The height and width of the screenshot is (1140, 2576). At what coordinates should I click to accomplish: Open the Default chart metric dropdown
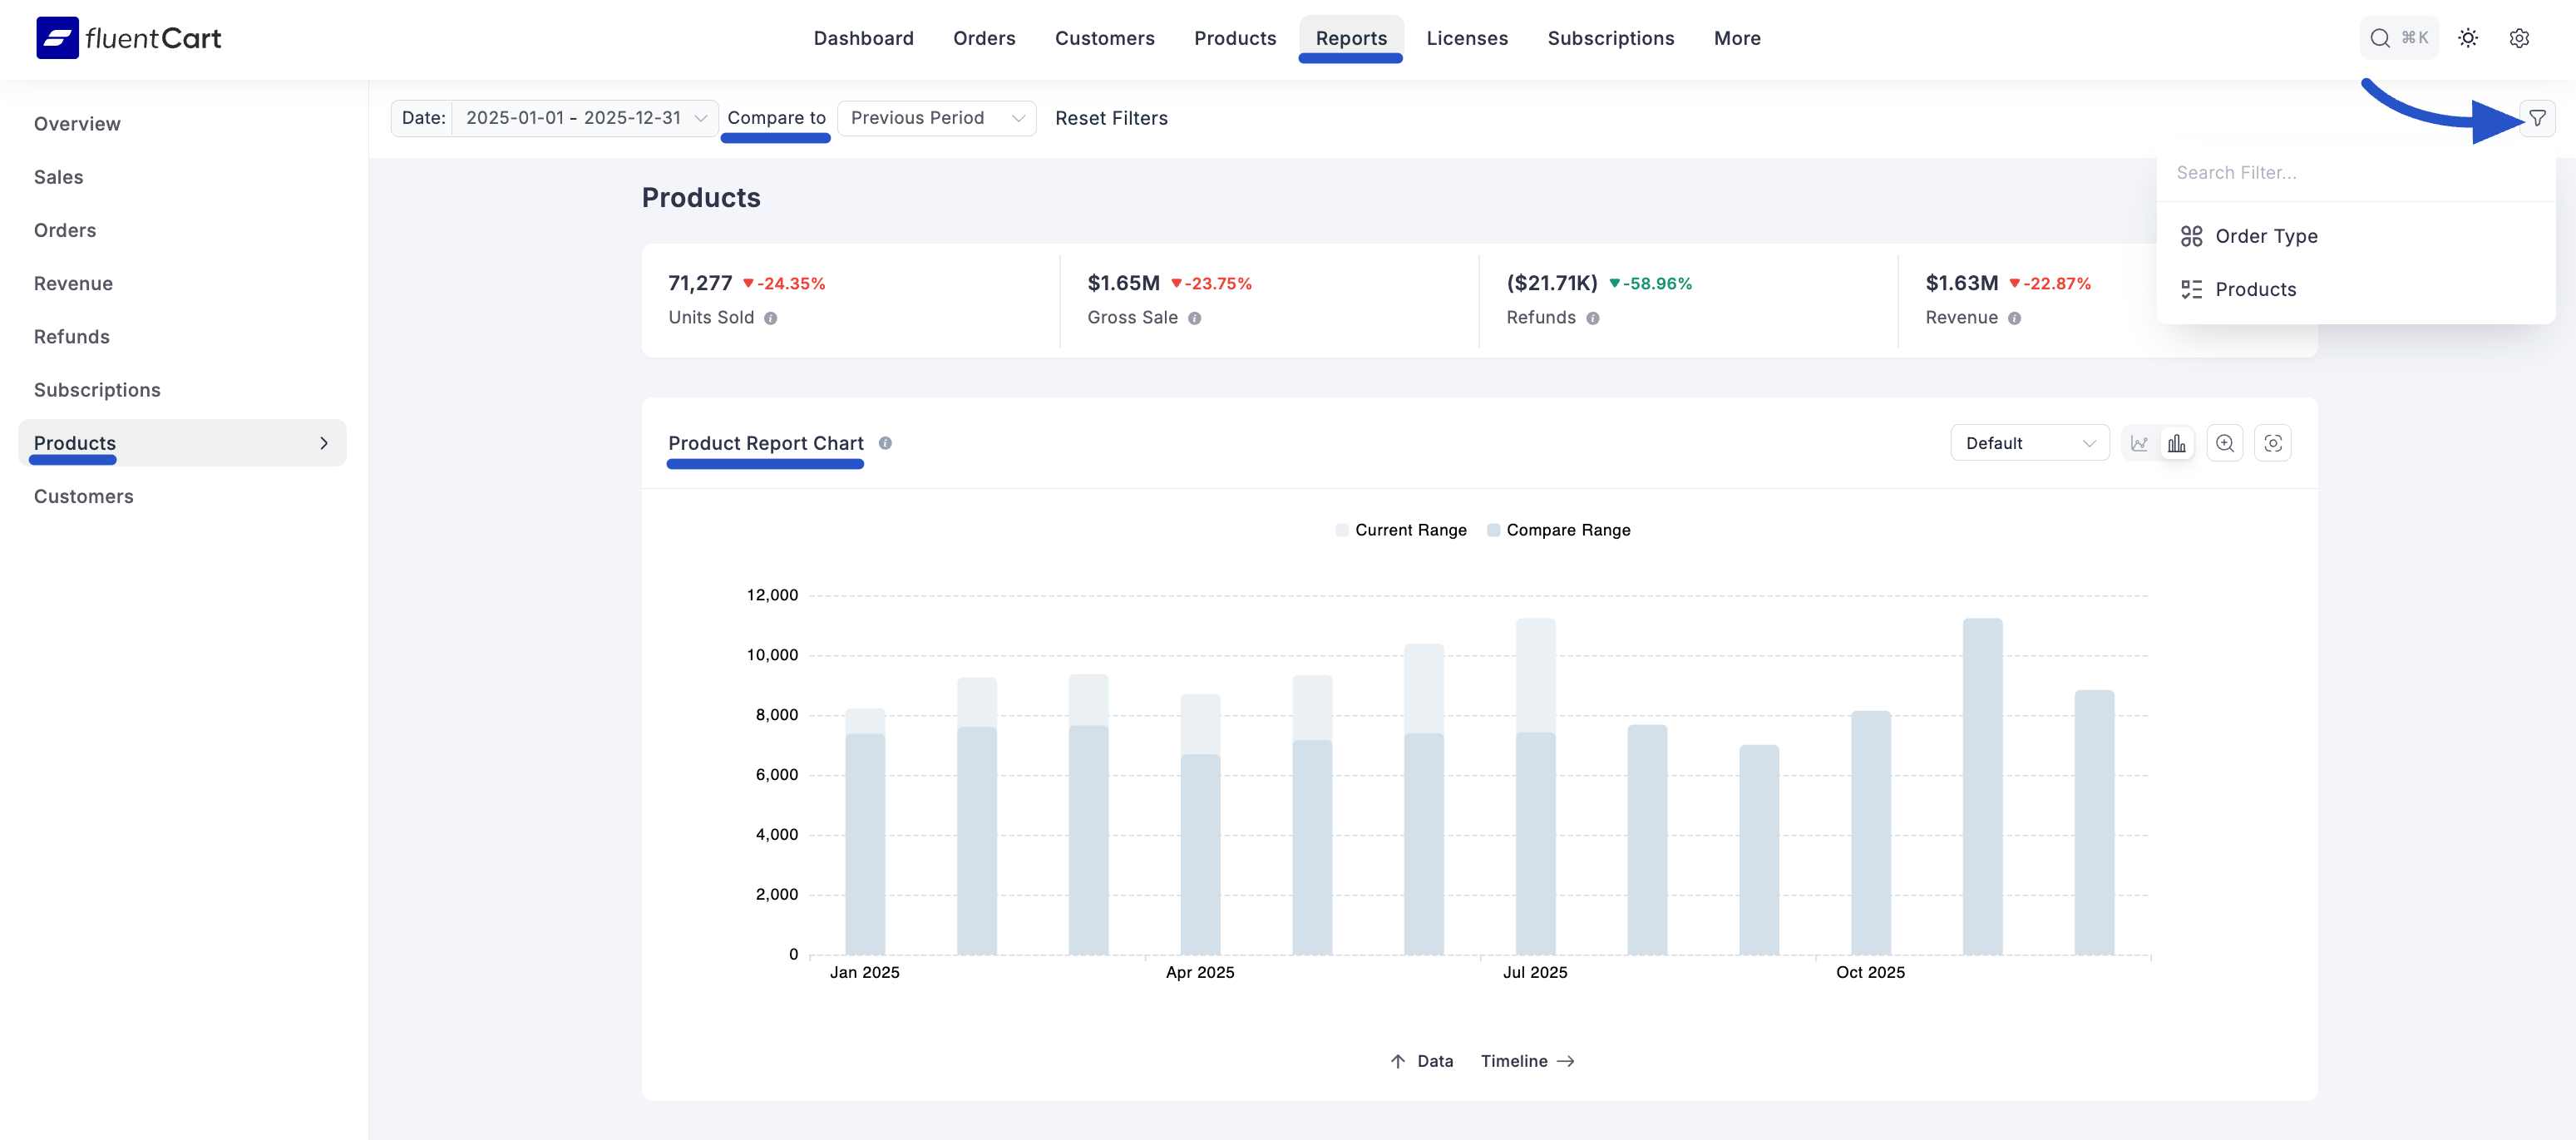click(x=2029, y=442)
